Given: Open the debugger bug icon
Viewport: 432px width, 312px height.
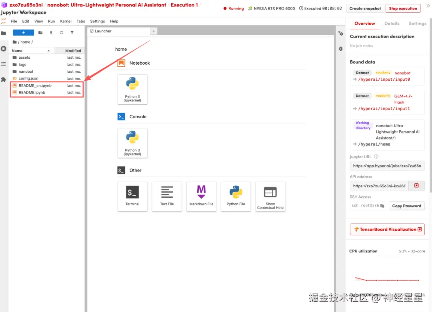Looking at the screenshot, I should tap(341, 49).
